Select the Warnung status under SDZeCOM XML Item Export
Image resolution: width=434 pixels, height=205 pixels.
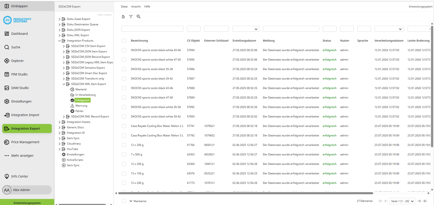click(81, 106)
